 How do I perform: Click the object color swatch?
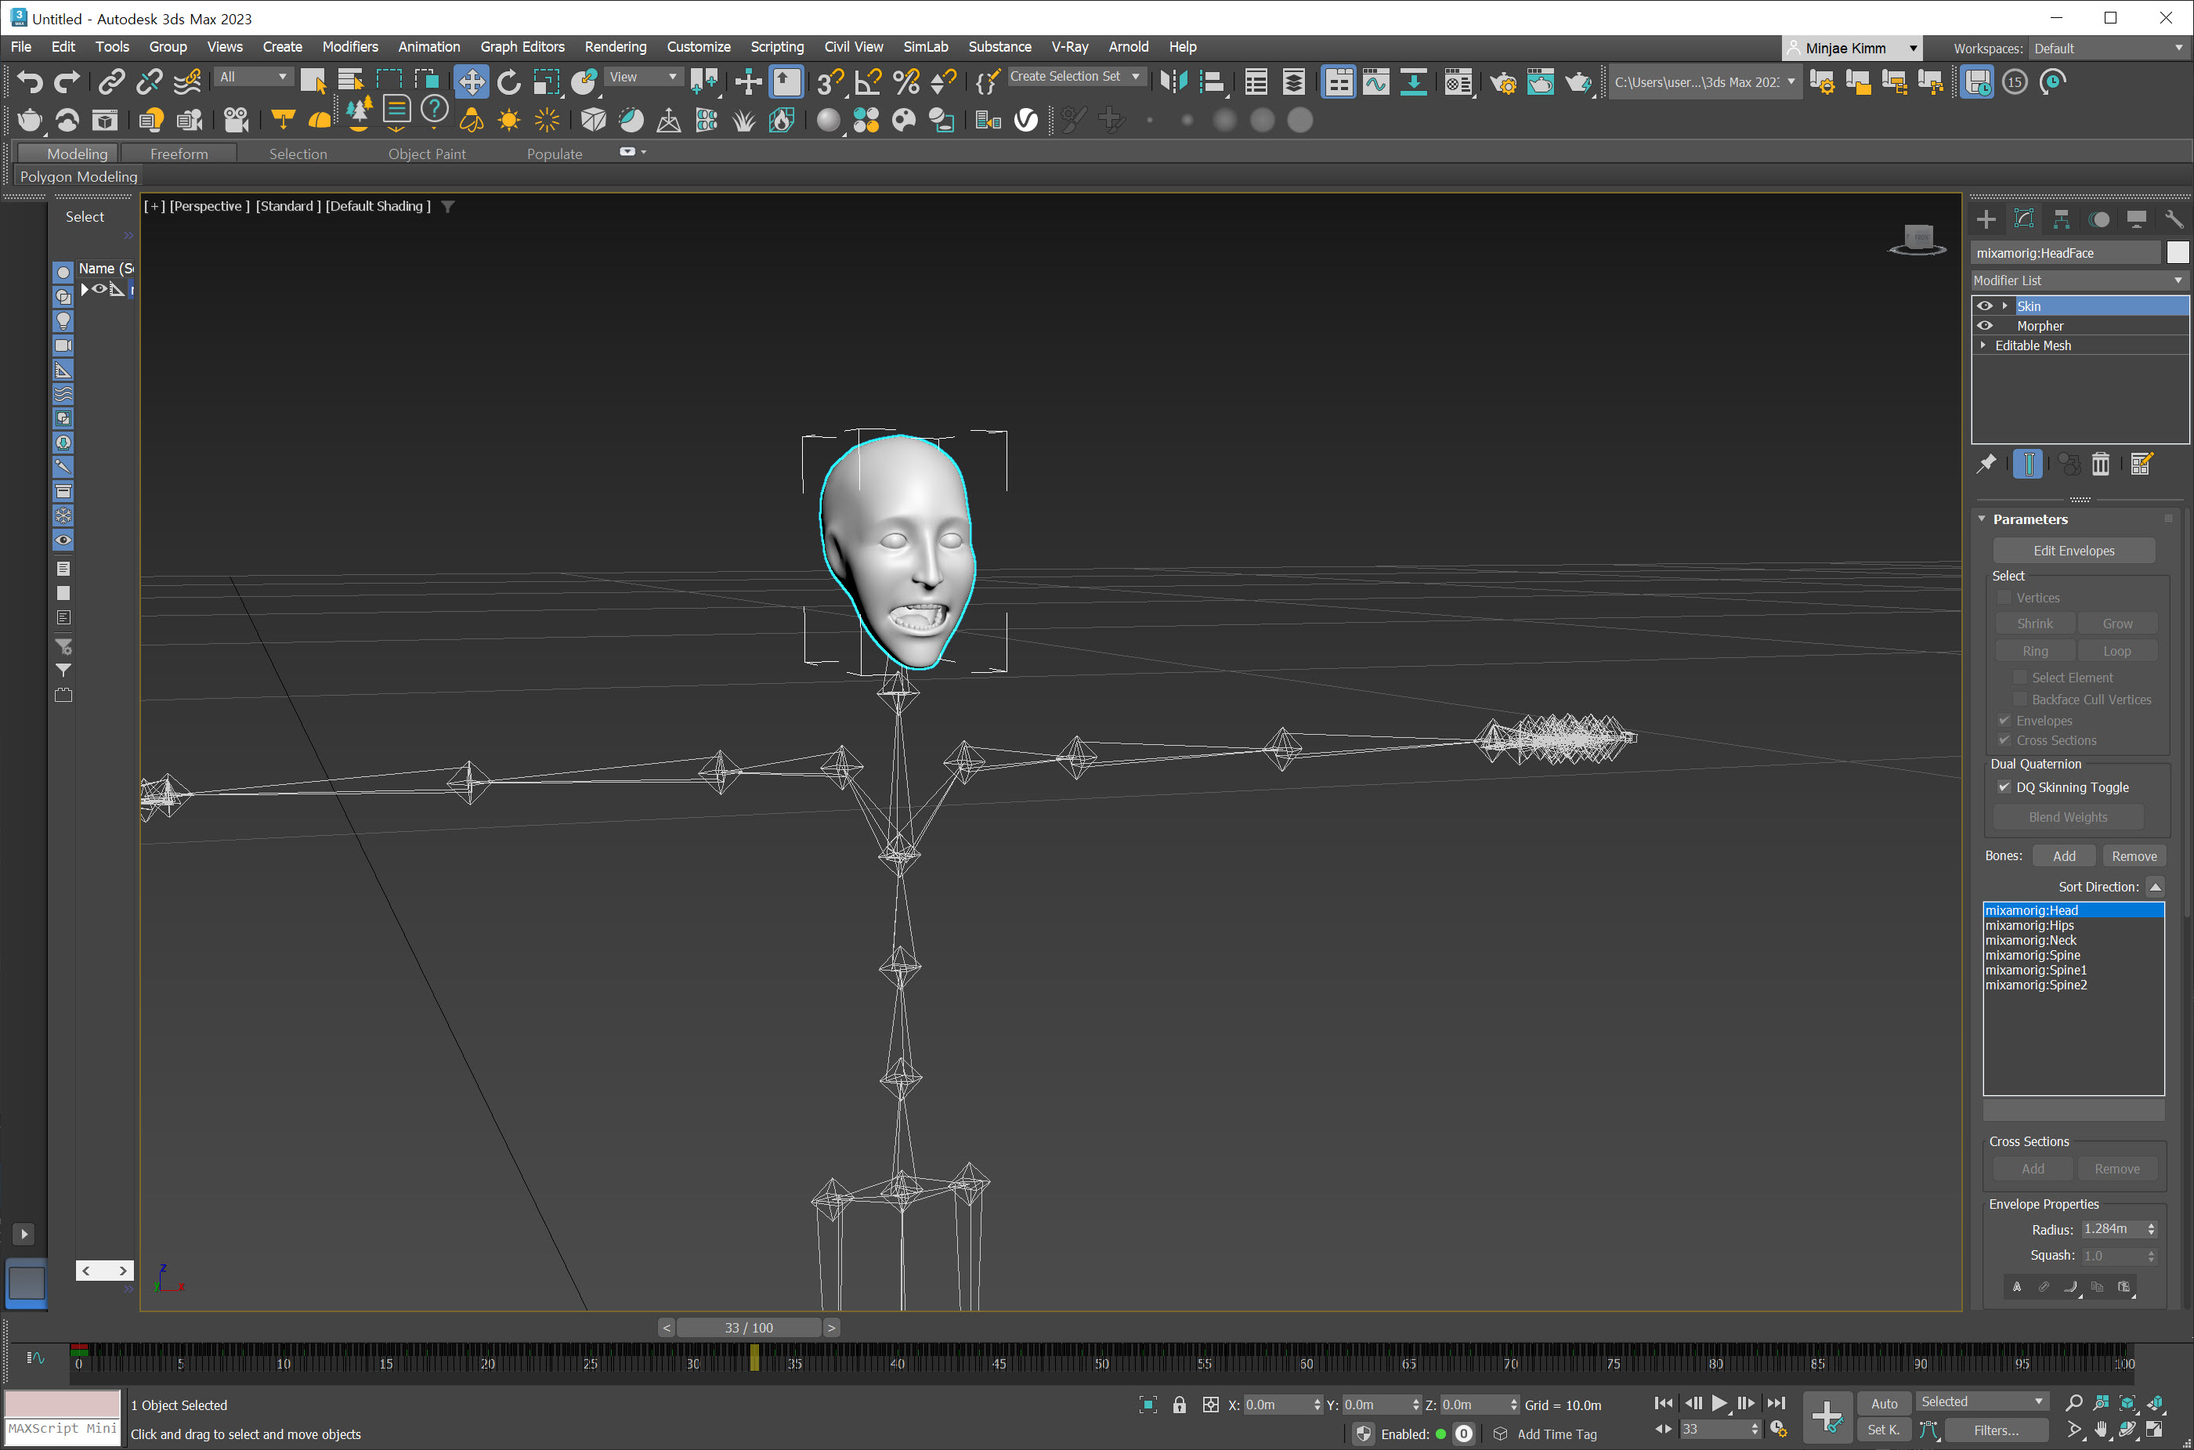(x=2178, y=252)
